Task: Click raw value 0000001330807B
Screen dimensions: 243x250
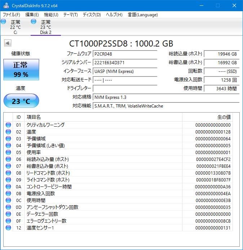Action: 213,173
